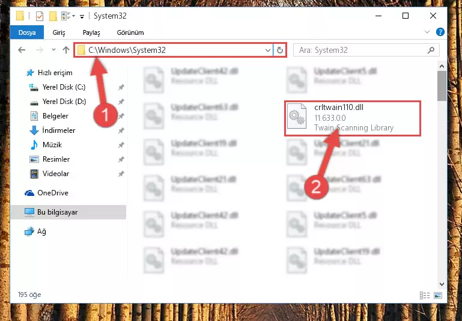
Task: Select OneDrive in navigation pane
Action: pos(53,193)
